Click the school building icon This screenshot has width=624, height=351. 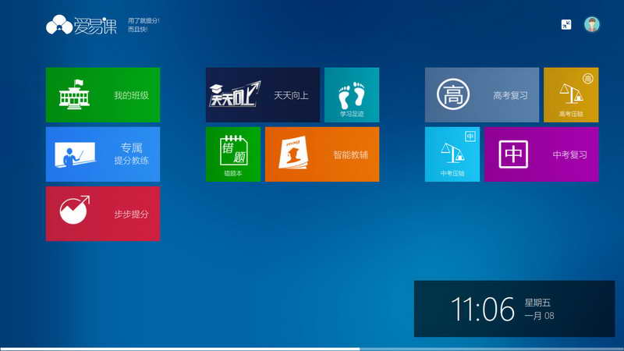tap(74, 94)
